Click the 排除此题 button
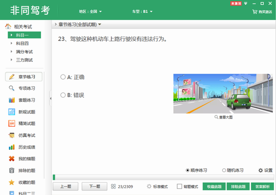 click(x=238, y=186)
